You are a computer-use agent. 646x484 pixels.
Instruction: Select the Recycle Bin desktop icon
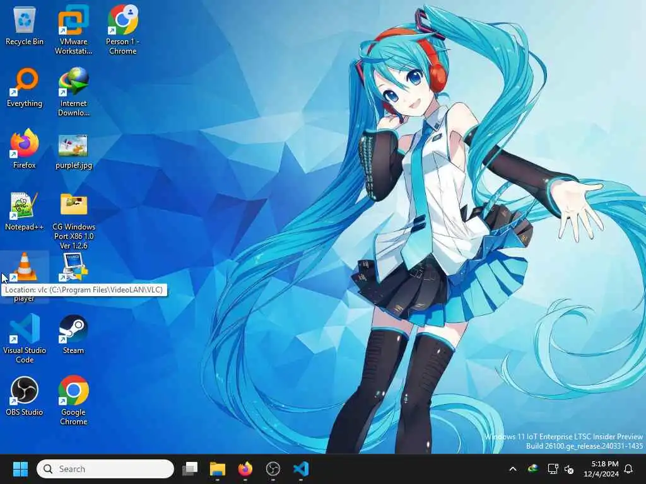click(25, 26)
